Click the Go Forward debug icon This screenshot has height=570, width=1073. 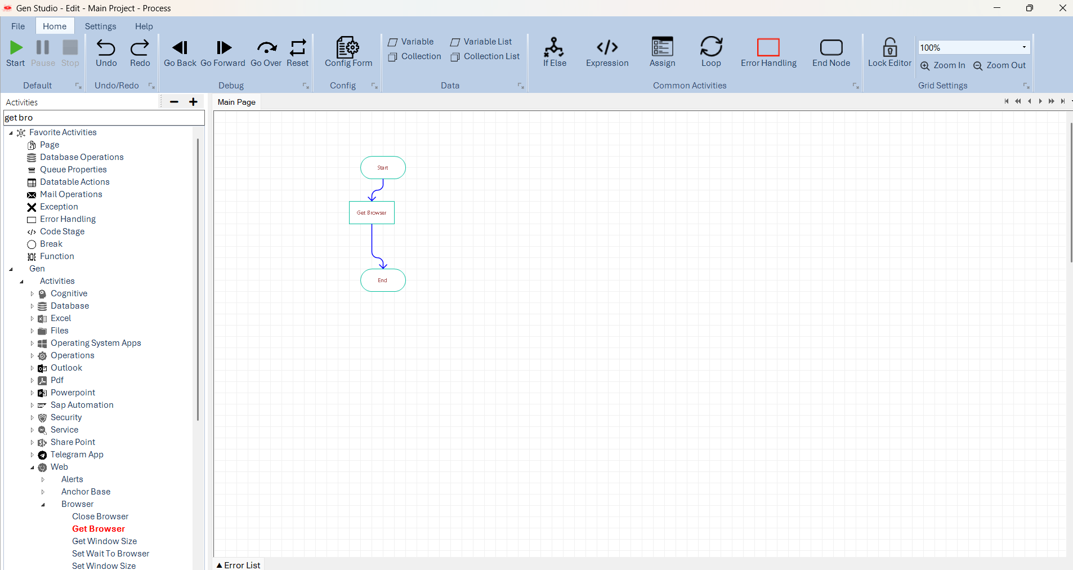coord(223,47)
